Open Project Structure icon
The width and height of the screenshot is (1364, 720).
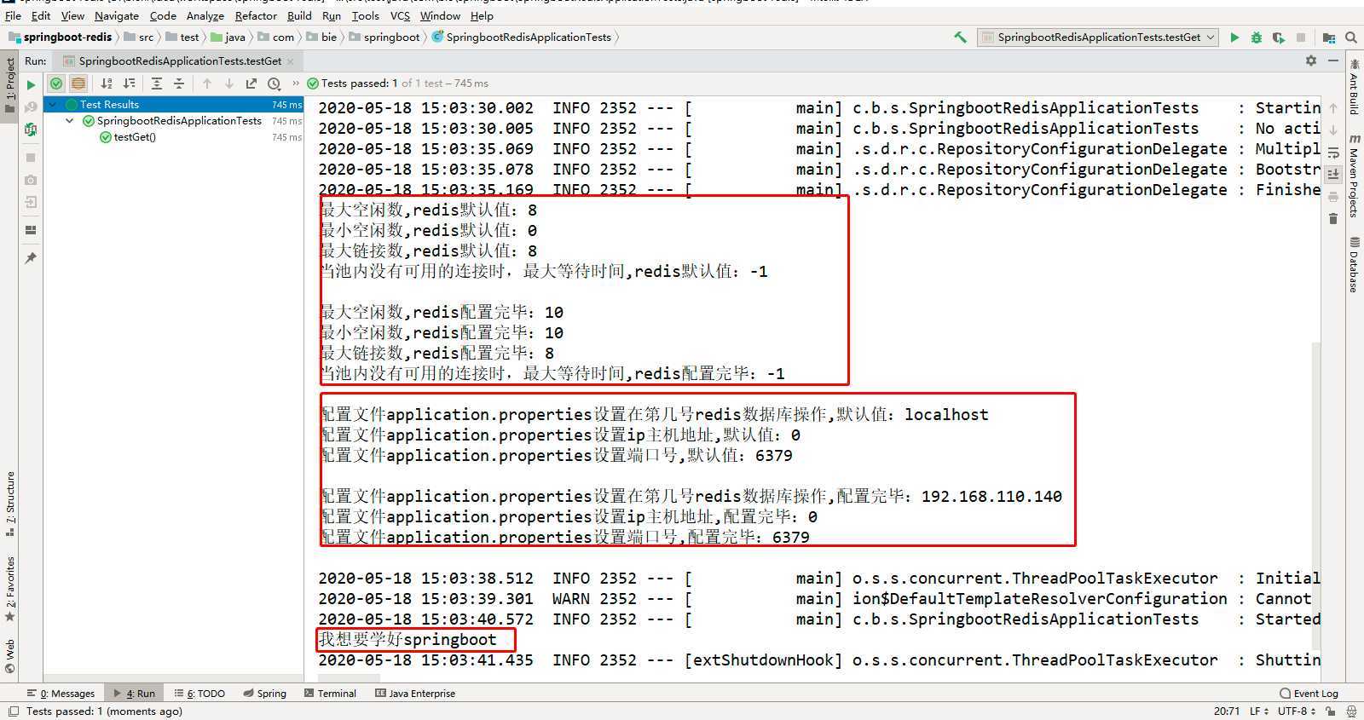pos(1329,37)
